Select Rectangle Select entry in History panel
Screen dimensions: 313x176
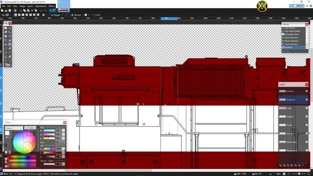point(293,34)
